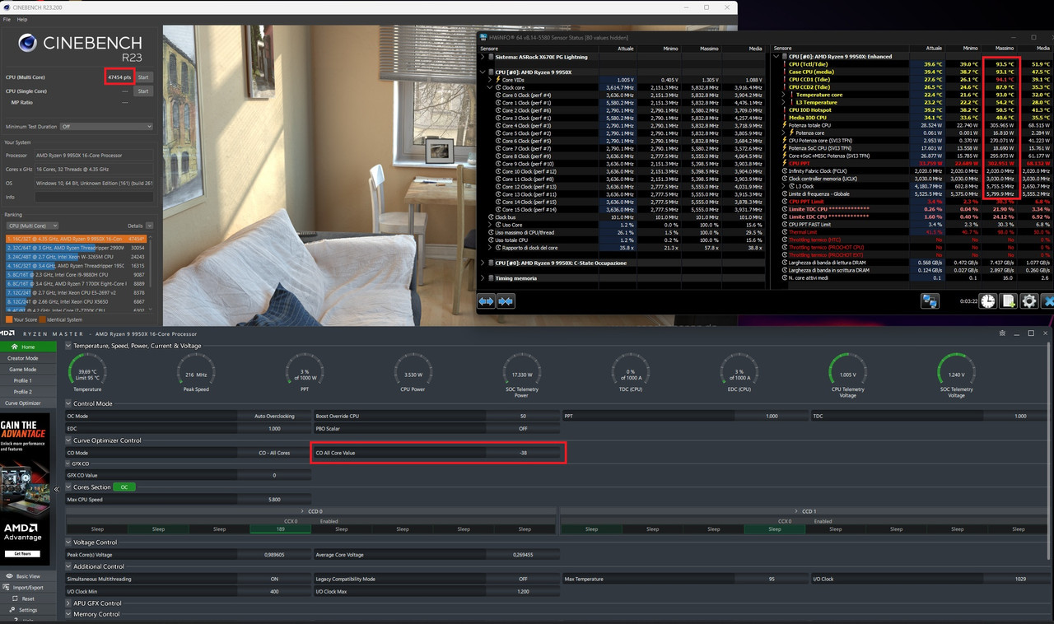The height and width of the screenshot is (624, 1054).
Task: Select Profile 2 in Ryzen Master
Action: (28, 392)
